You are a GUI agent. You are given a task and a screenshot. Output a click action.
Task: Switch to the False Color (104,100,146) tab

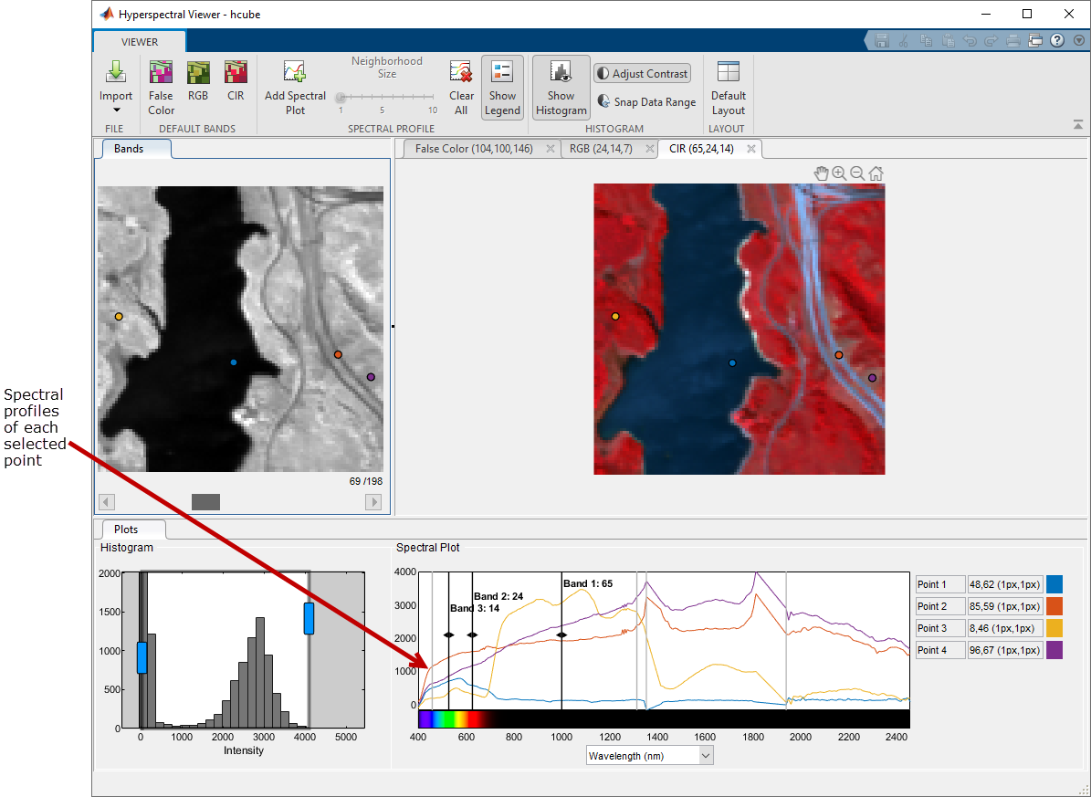click(473, 149)
